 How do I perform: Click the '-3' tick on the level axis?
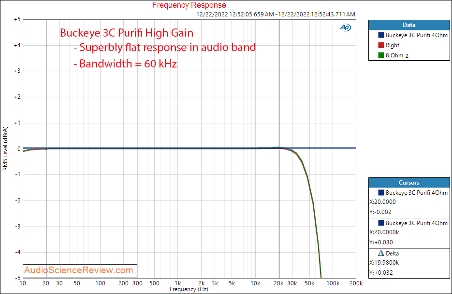(x=18, y=227)
